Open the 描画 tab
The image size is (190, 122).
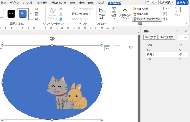click(x=4, y=3)
